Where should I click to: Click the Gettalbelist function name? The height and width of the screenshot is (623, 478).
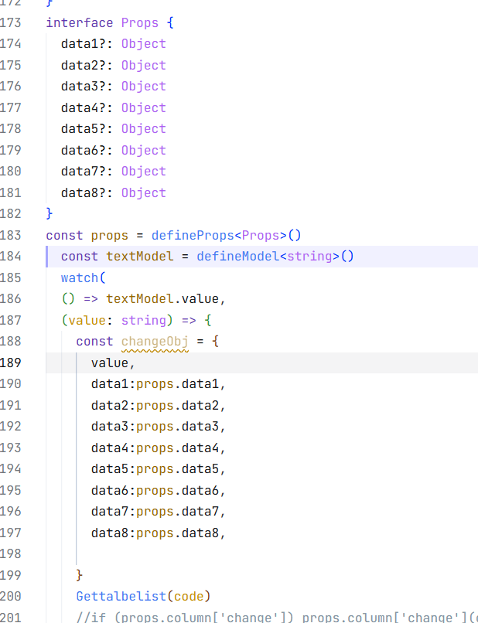click(121, 596)
